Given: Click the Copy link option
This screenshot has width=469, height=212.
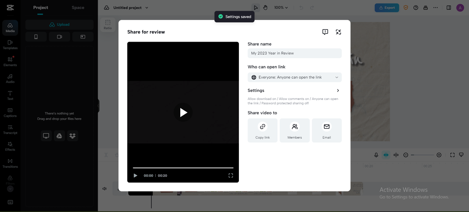Looking at the screenshot, I should click(x=262, y=130).
